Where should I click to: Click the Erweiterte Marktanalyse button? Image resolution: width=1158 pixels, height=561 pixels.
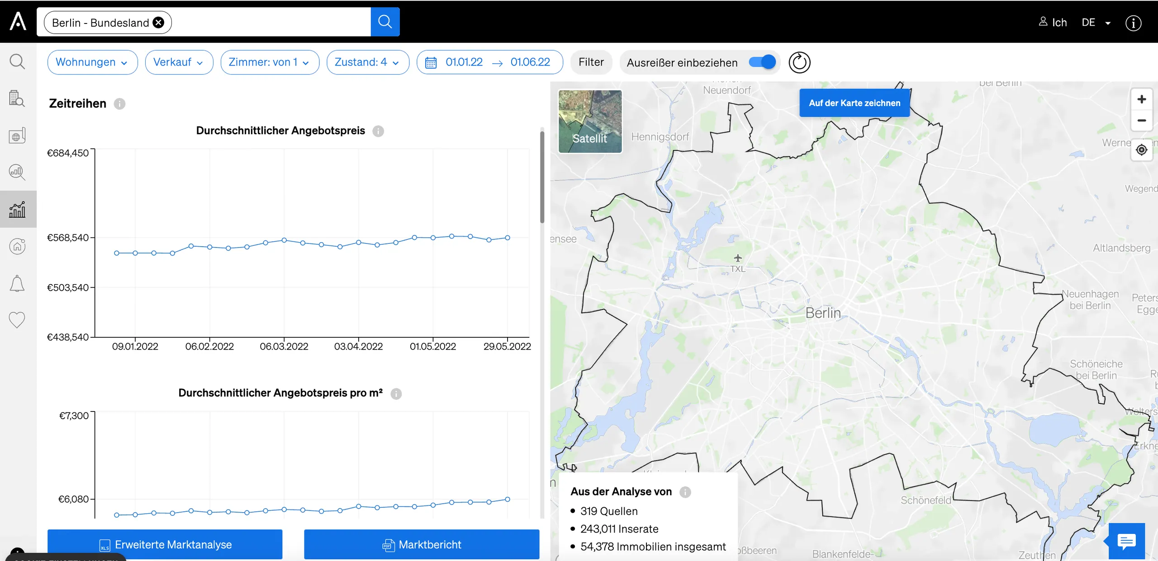click(165, 545)
